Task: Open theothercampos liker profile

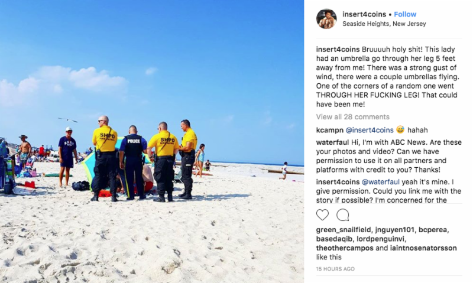Action: (345, 248)
